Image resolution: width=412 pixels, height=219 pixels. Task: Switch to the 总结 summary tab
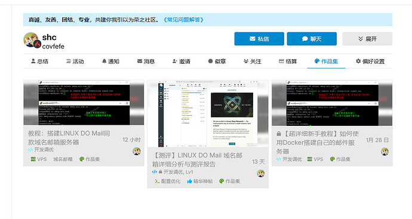pos(39,61)
